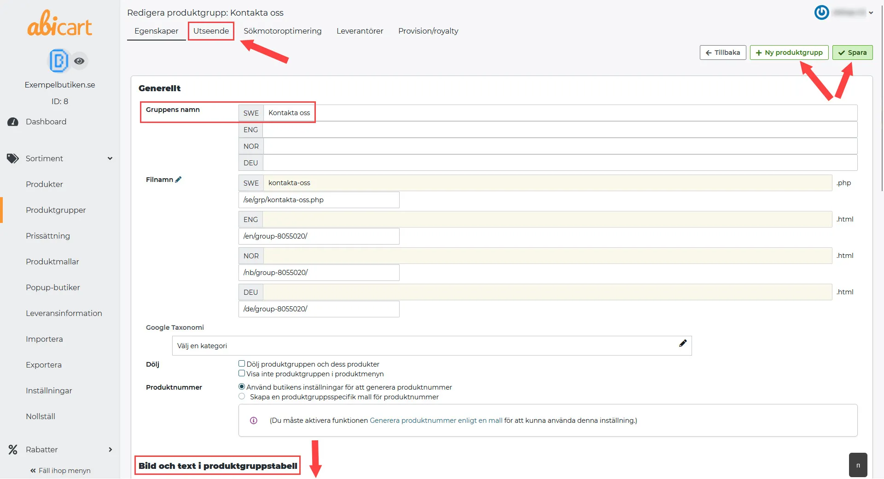Click the Ny produktgrupp button
The image size is (884, 479).
coord(789,53)
